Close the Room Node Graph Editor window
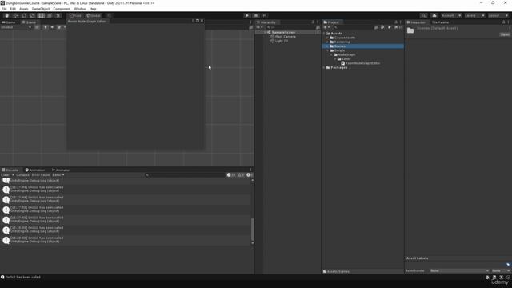The image size is (512, 288). [x=202, y=21]
